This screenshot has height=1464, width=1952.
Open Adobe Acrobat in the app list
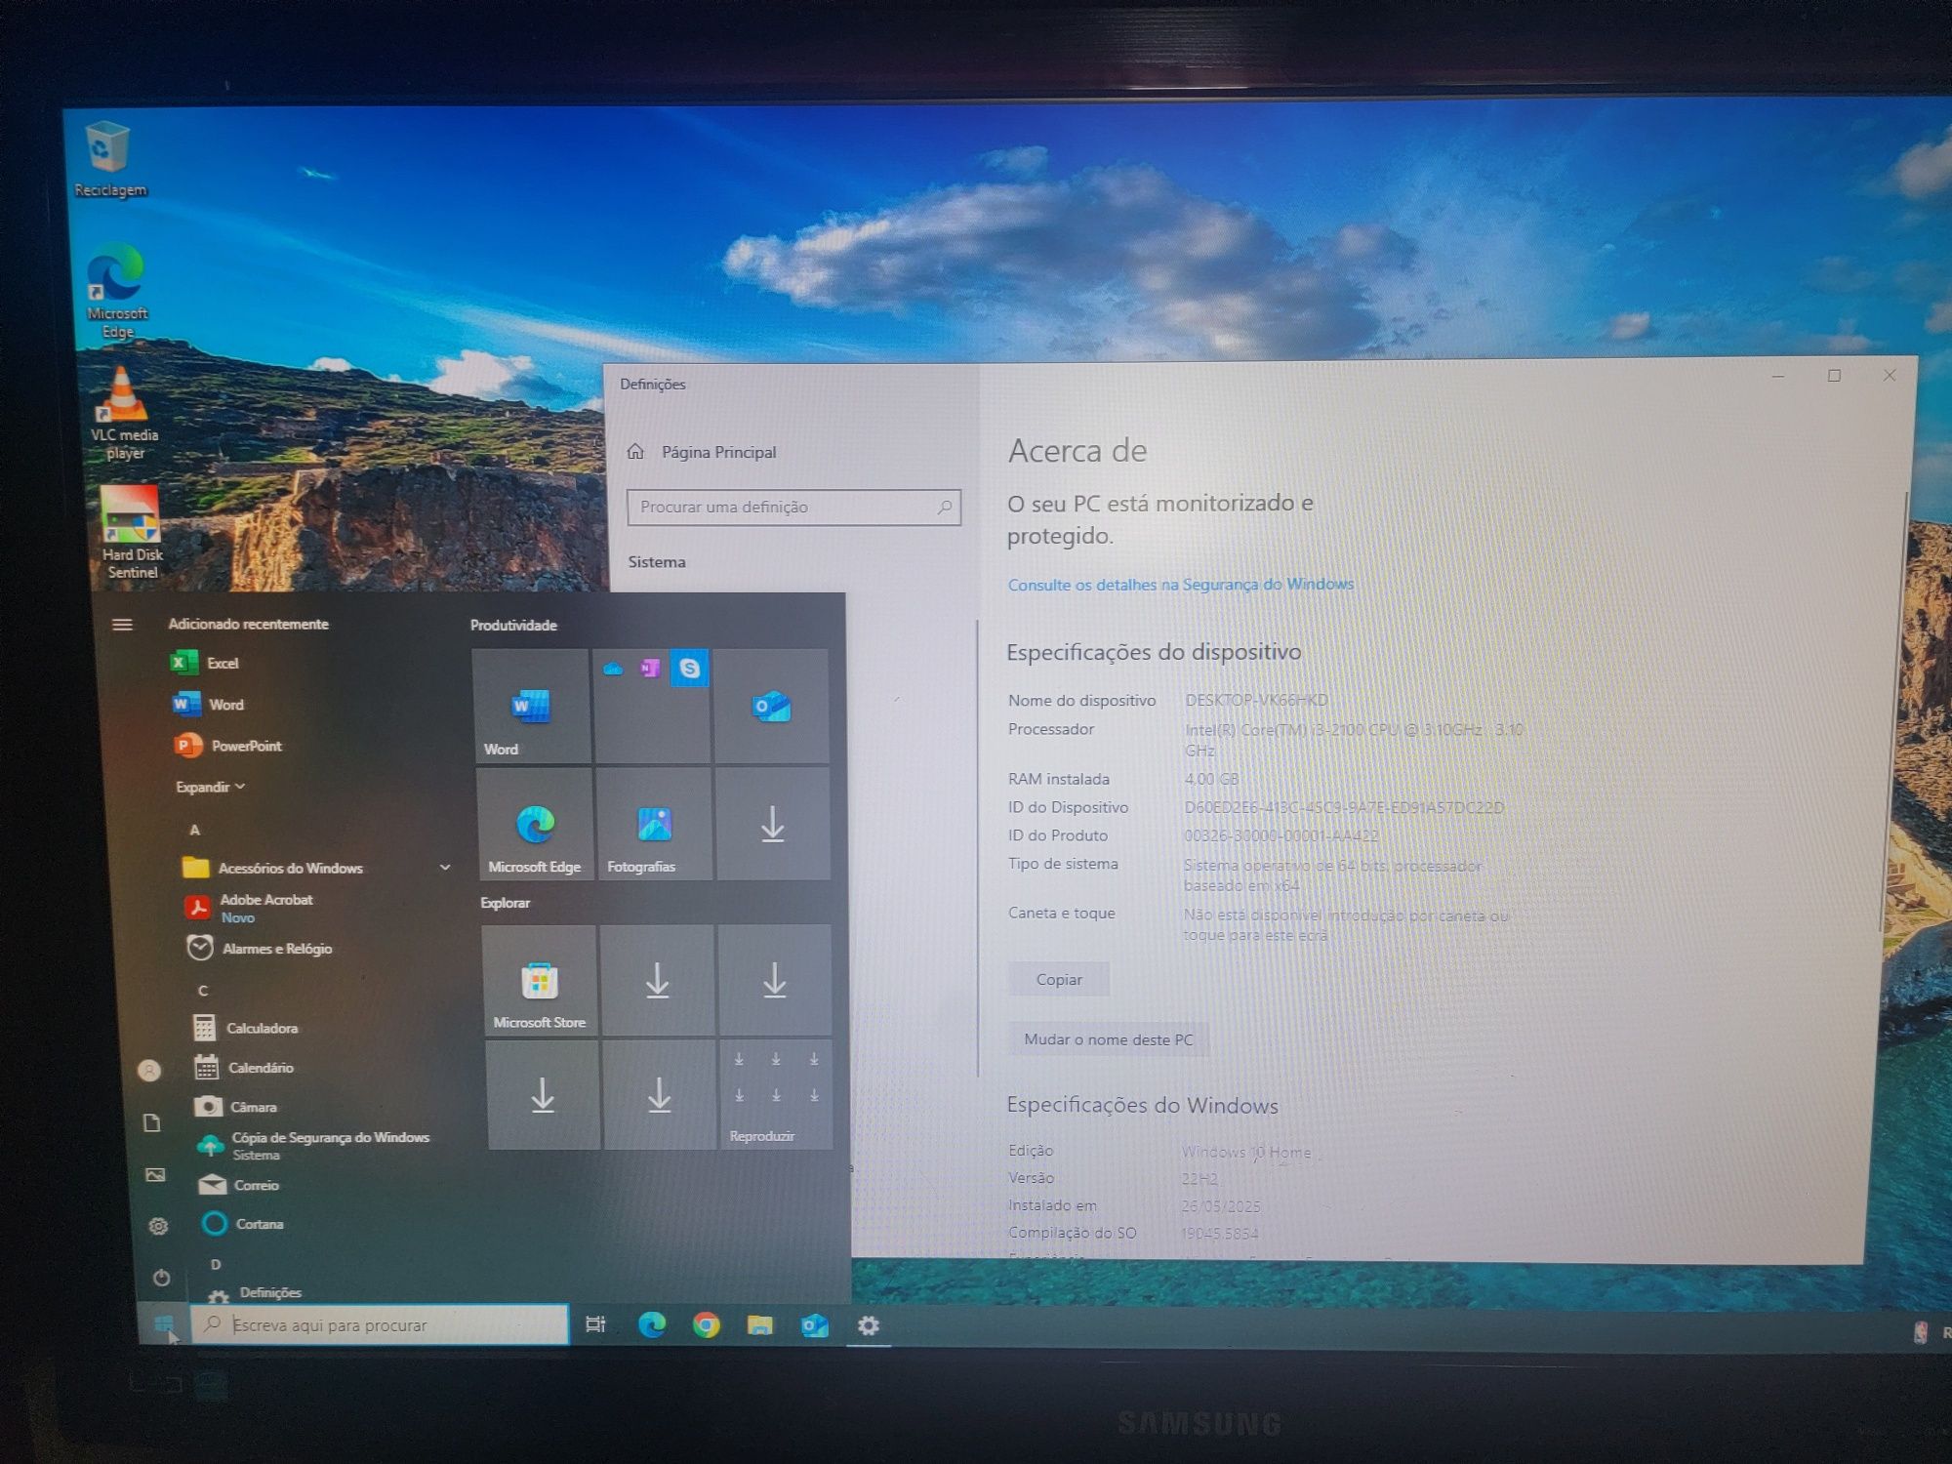pos(250,908)
